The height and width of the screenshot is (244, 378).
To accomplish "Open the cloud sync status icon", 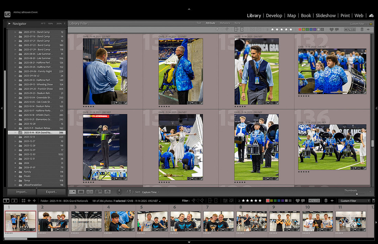I will (x=371, y=15).
